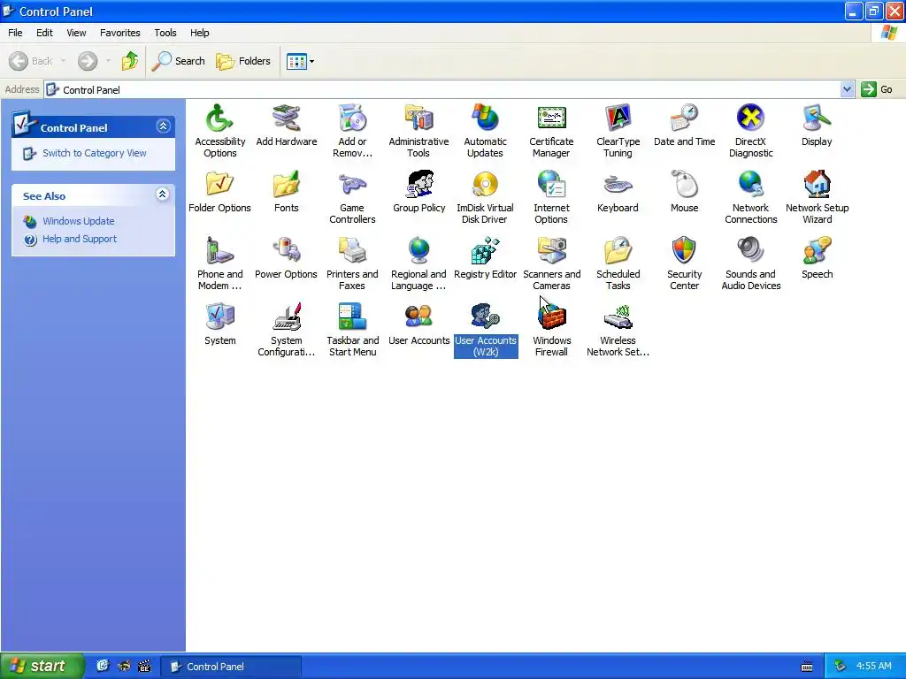Image resolution: width=906 pixels, height=679 pixels.
Task: Click Switch to Category View link
Action: [x=94, y=153]
